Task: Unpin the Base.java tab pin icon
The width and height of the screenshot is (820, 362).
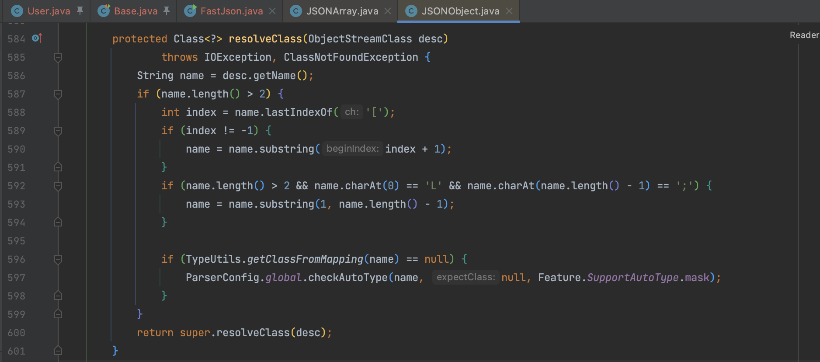Action: point(167,10)
